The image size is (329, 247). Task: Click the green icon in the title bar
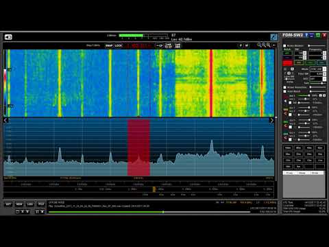click(x=318, y=35)
